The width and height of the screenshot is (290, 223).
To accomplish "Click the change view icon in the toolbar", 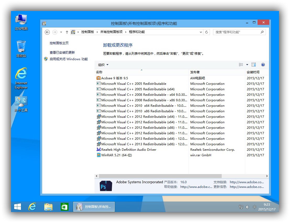I will (241, 65).
